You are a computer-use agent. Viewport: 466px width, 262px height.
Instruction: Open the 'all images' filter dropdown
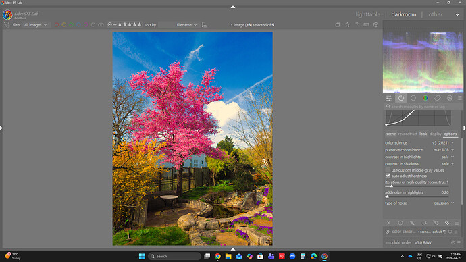(35, 25)
